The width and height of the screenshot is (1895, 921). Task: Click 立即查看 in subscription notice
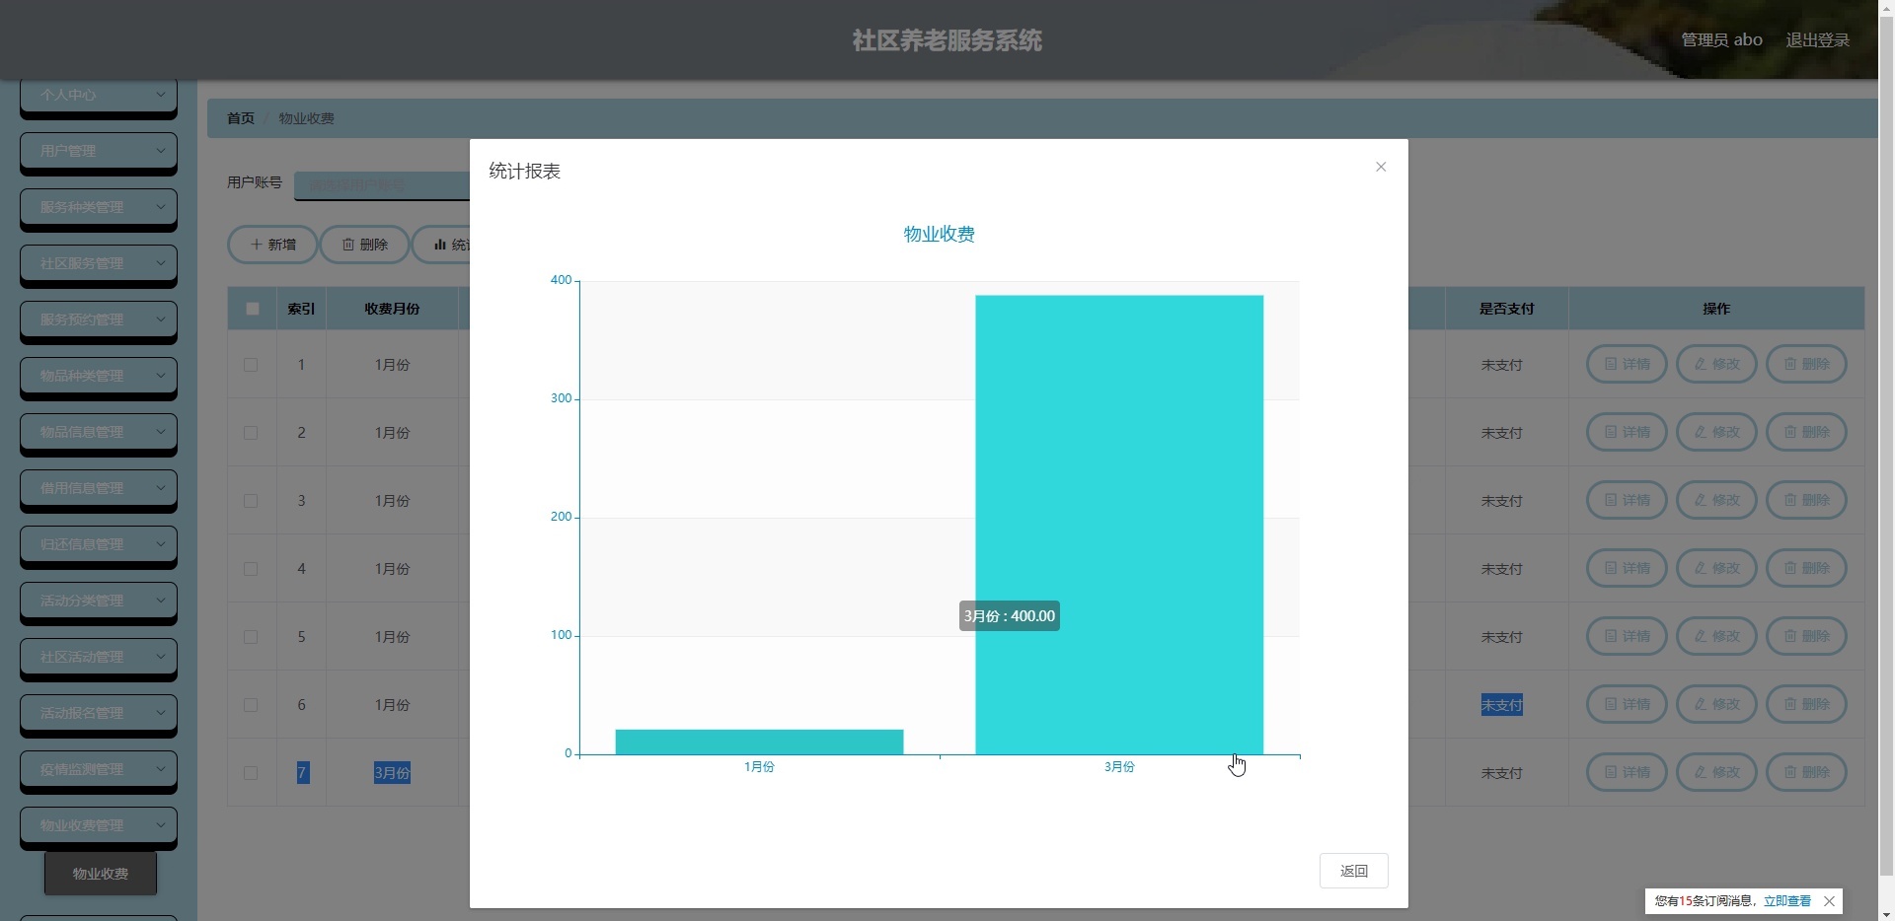(1787, 901)
